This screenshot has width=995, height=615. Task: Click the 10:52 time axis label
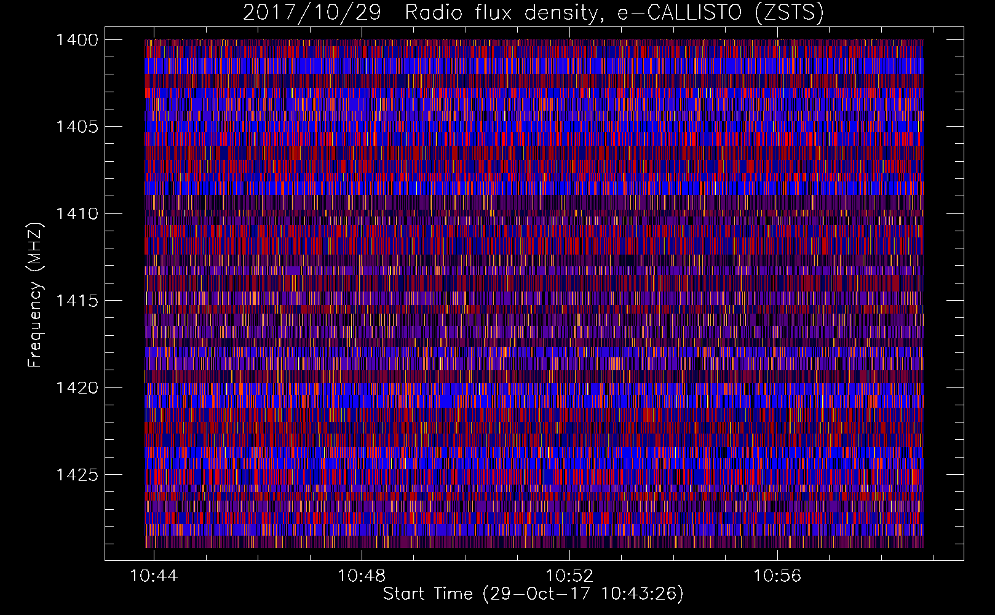click(569, 576)
